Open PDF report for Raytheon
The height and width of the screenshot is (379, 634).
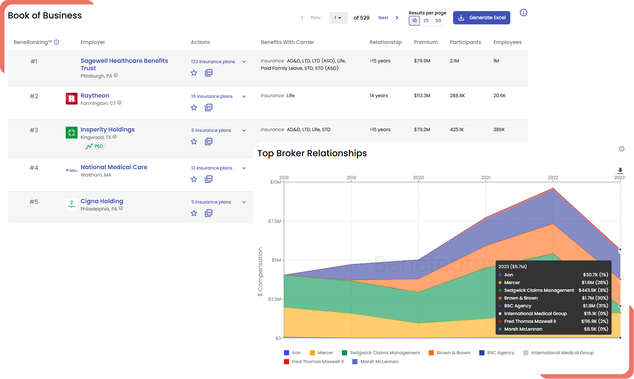209,107
